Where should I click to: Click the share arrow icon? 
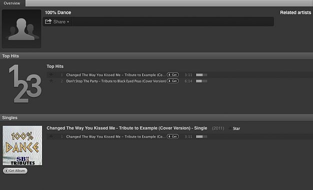[48, 21]
